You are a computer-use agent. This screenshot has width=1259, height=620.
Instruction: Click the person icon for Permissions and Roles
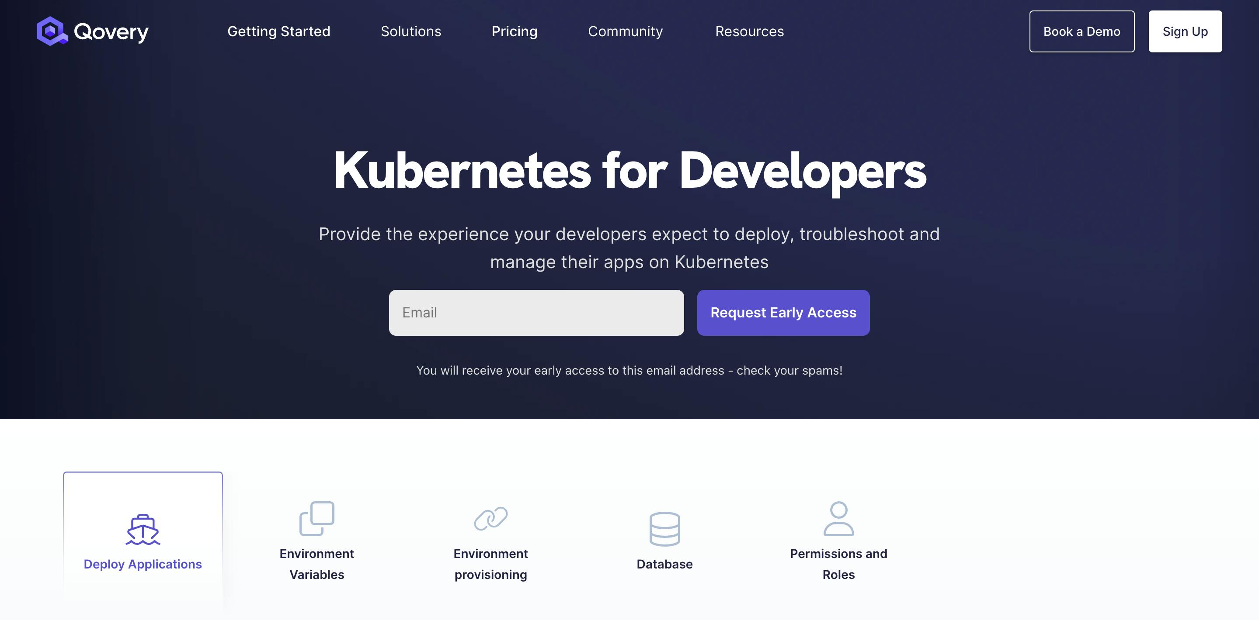pyautogui.click(x=838, y=518)
